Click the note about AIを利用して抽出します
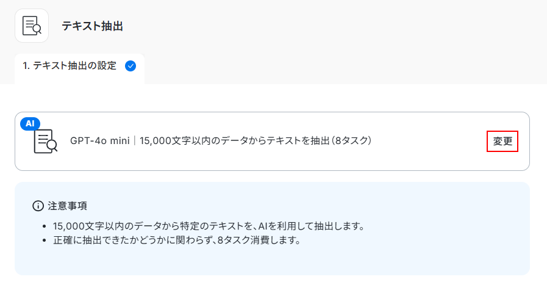547x293 pixels. tap(209, 226)
